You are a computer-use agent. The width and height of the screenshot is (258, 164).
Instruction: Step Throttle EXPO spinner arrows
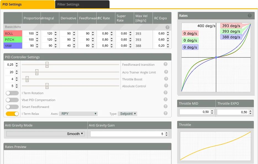coord(251,112)
